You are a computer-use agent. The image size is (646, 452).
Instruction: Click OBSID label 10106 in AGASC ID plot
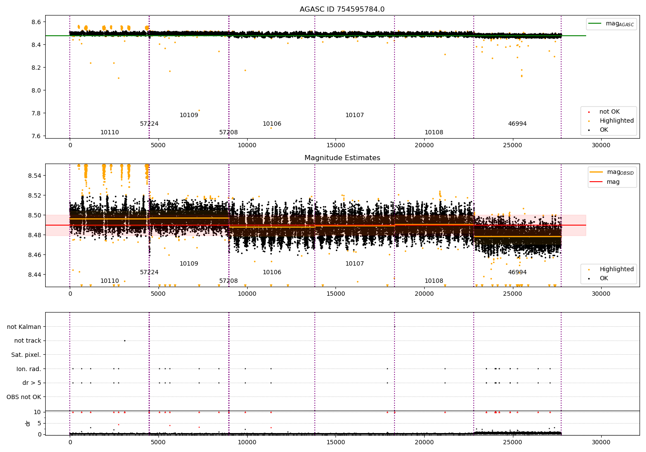pyautogui.click(x=272, y=124)
